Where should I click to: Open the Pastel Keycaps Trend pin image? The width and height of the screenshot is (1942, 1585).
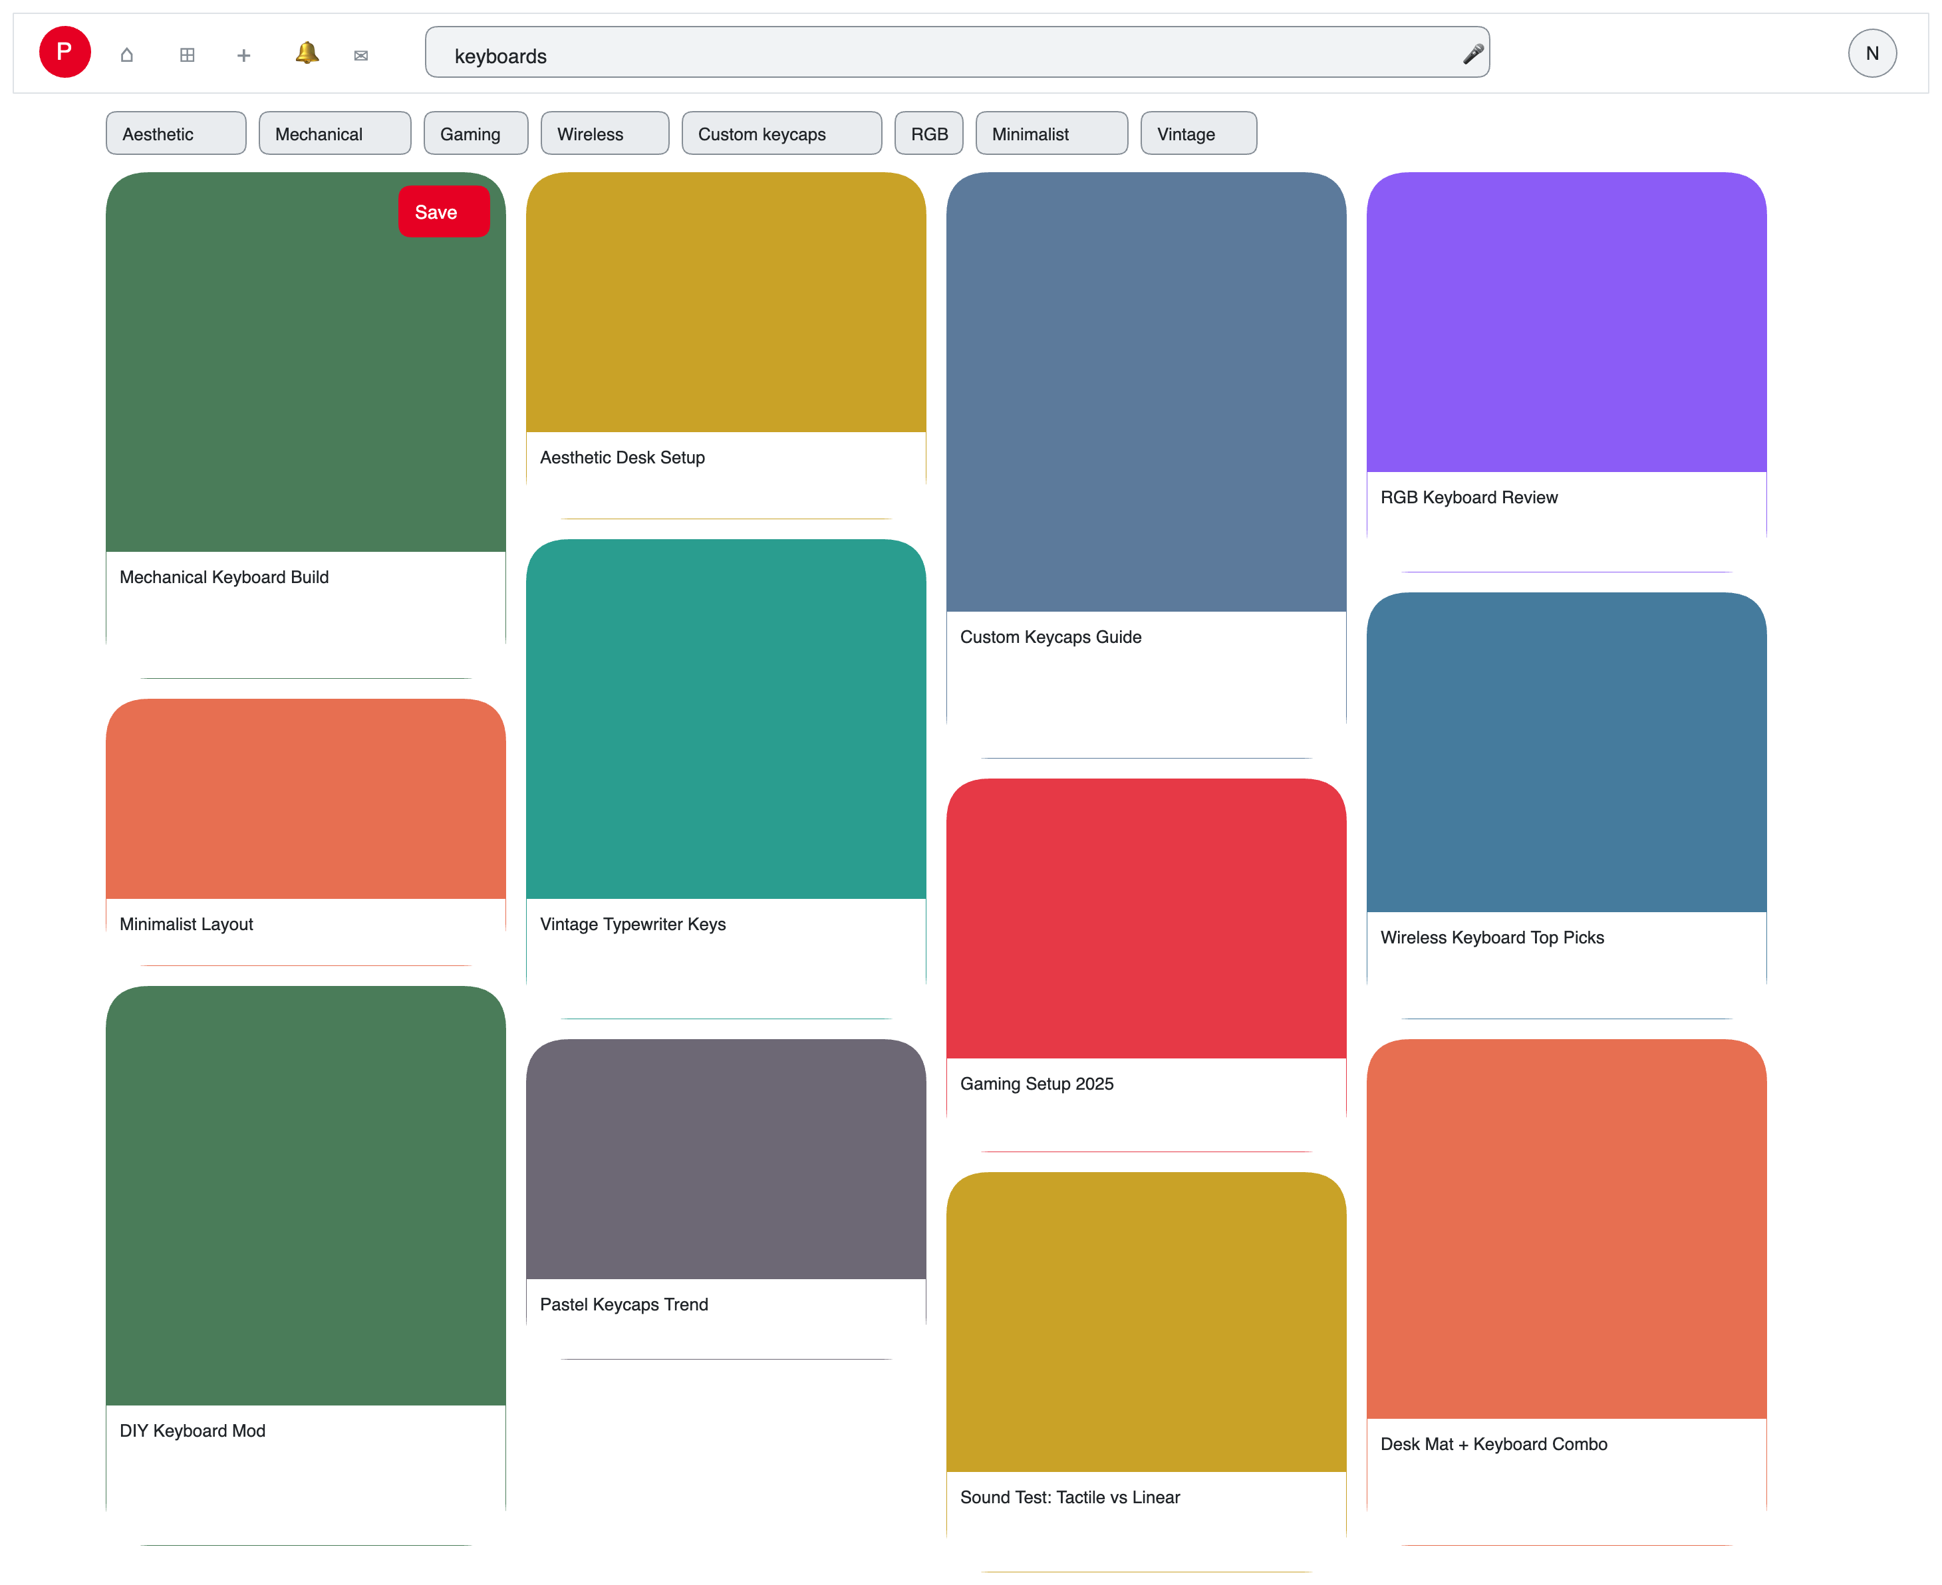coord(726,1159)
